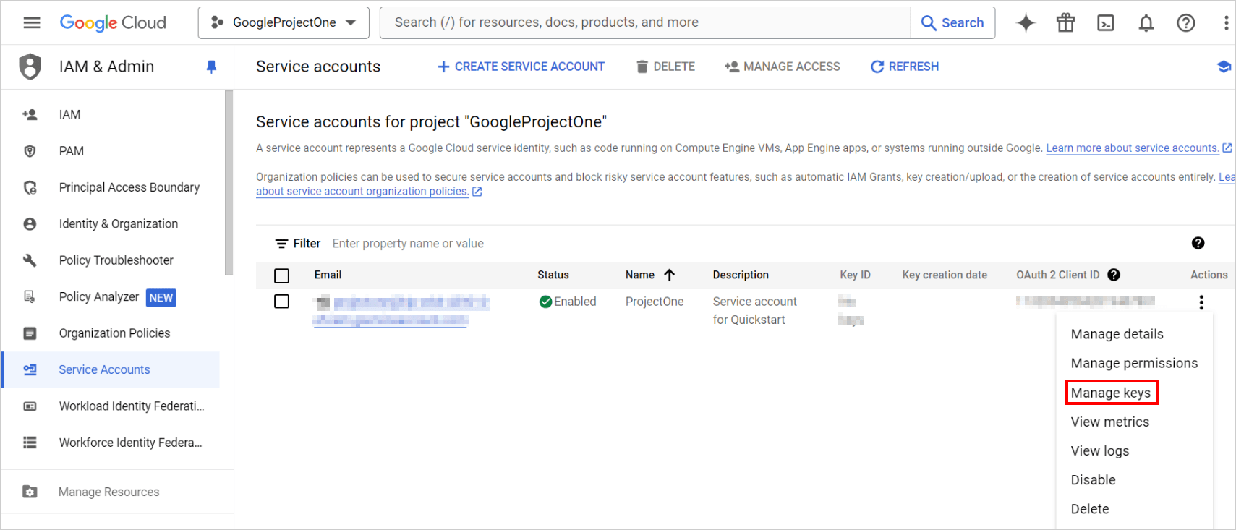The image size is (1236, 530).
Task: Open the help question mark menu
Action: 1186,22
